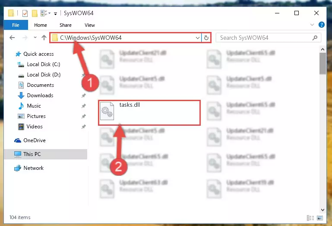
Task: Refresh the SysWOW64 folder
Action: (206, 38)
